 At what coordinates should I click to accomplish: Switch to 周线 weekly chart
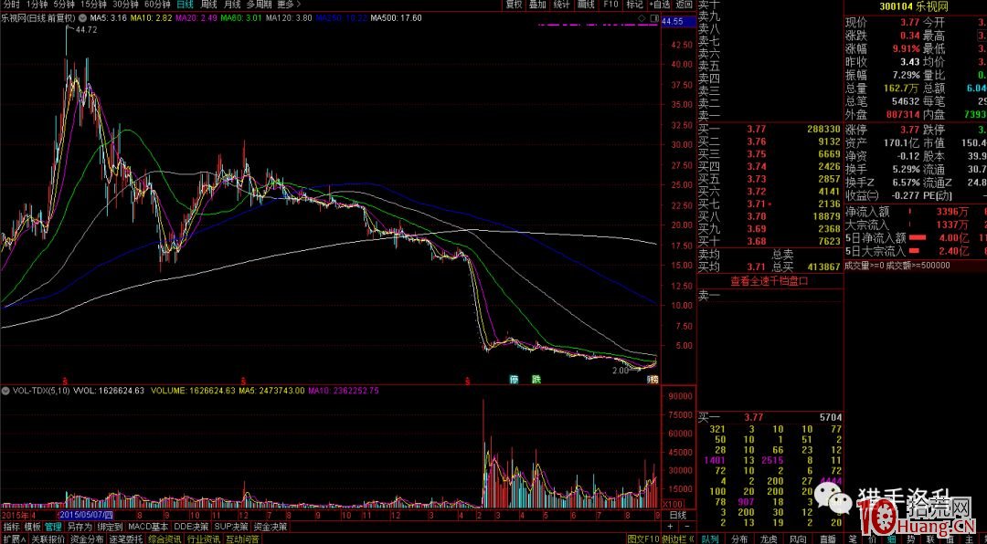[209, 5]
